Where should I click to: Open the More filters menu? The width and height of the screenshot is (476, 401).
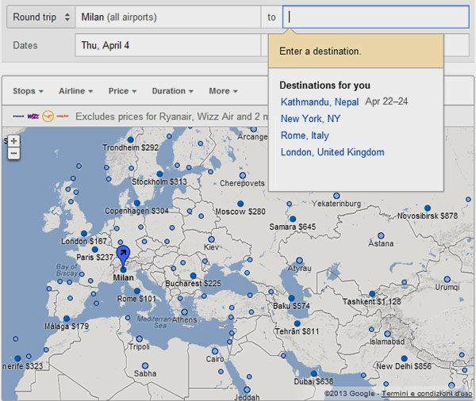223,91
